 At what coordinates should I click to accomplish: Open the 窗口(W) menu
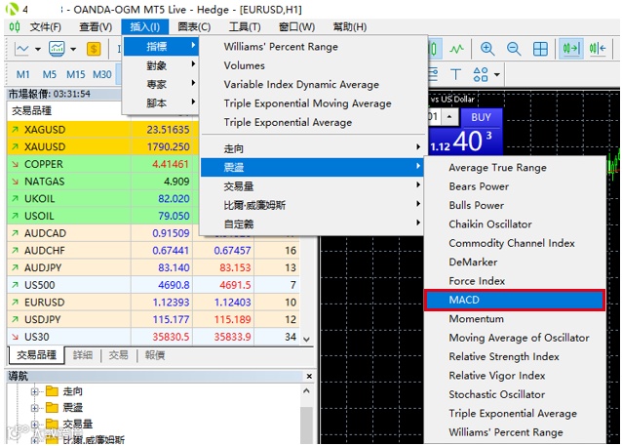[x=296, y=27]
